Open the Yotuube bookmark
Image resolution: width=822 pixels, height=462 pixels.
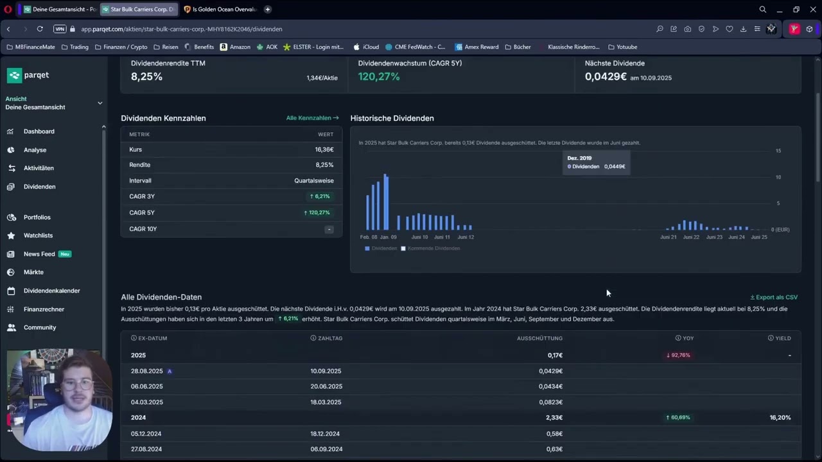click(622, 47)
